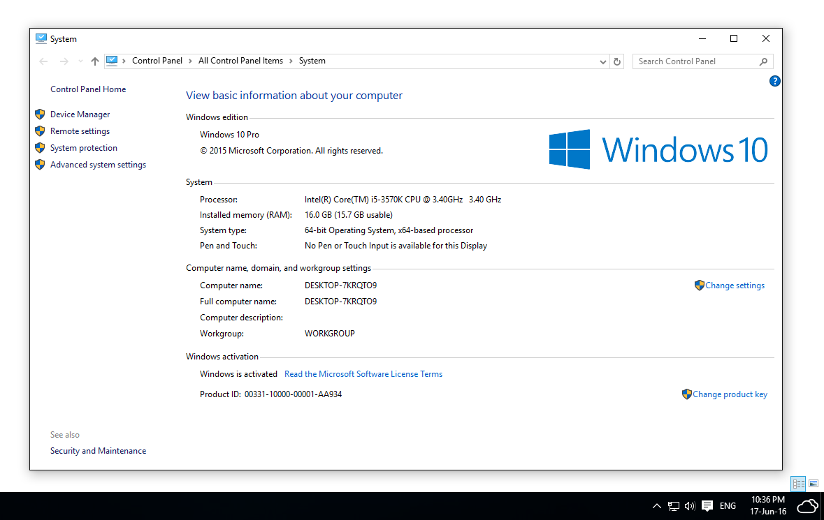Click the processor value Intel Core i5-3570K

pyautogui.click(x=403, y=200)
